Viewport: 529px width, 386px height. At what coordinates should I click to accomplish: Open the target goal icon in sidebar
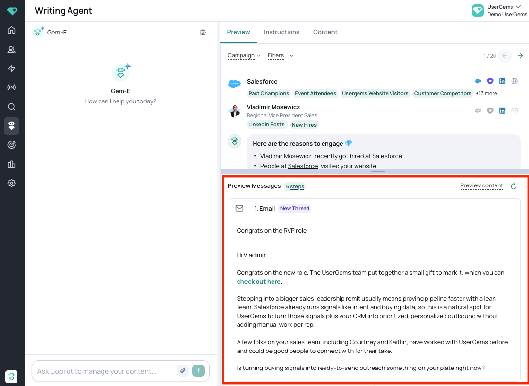12,145
